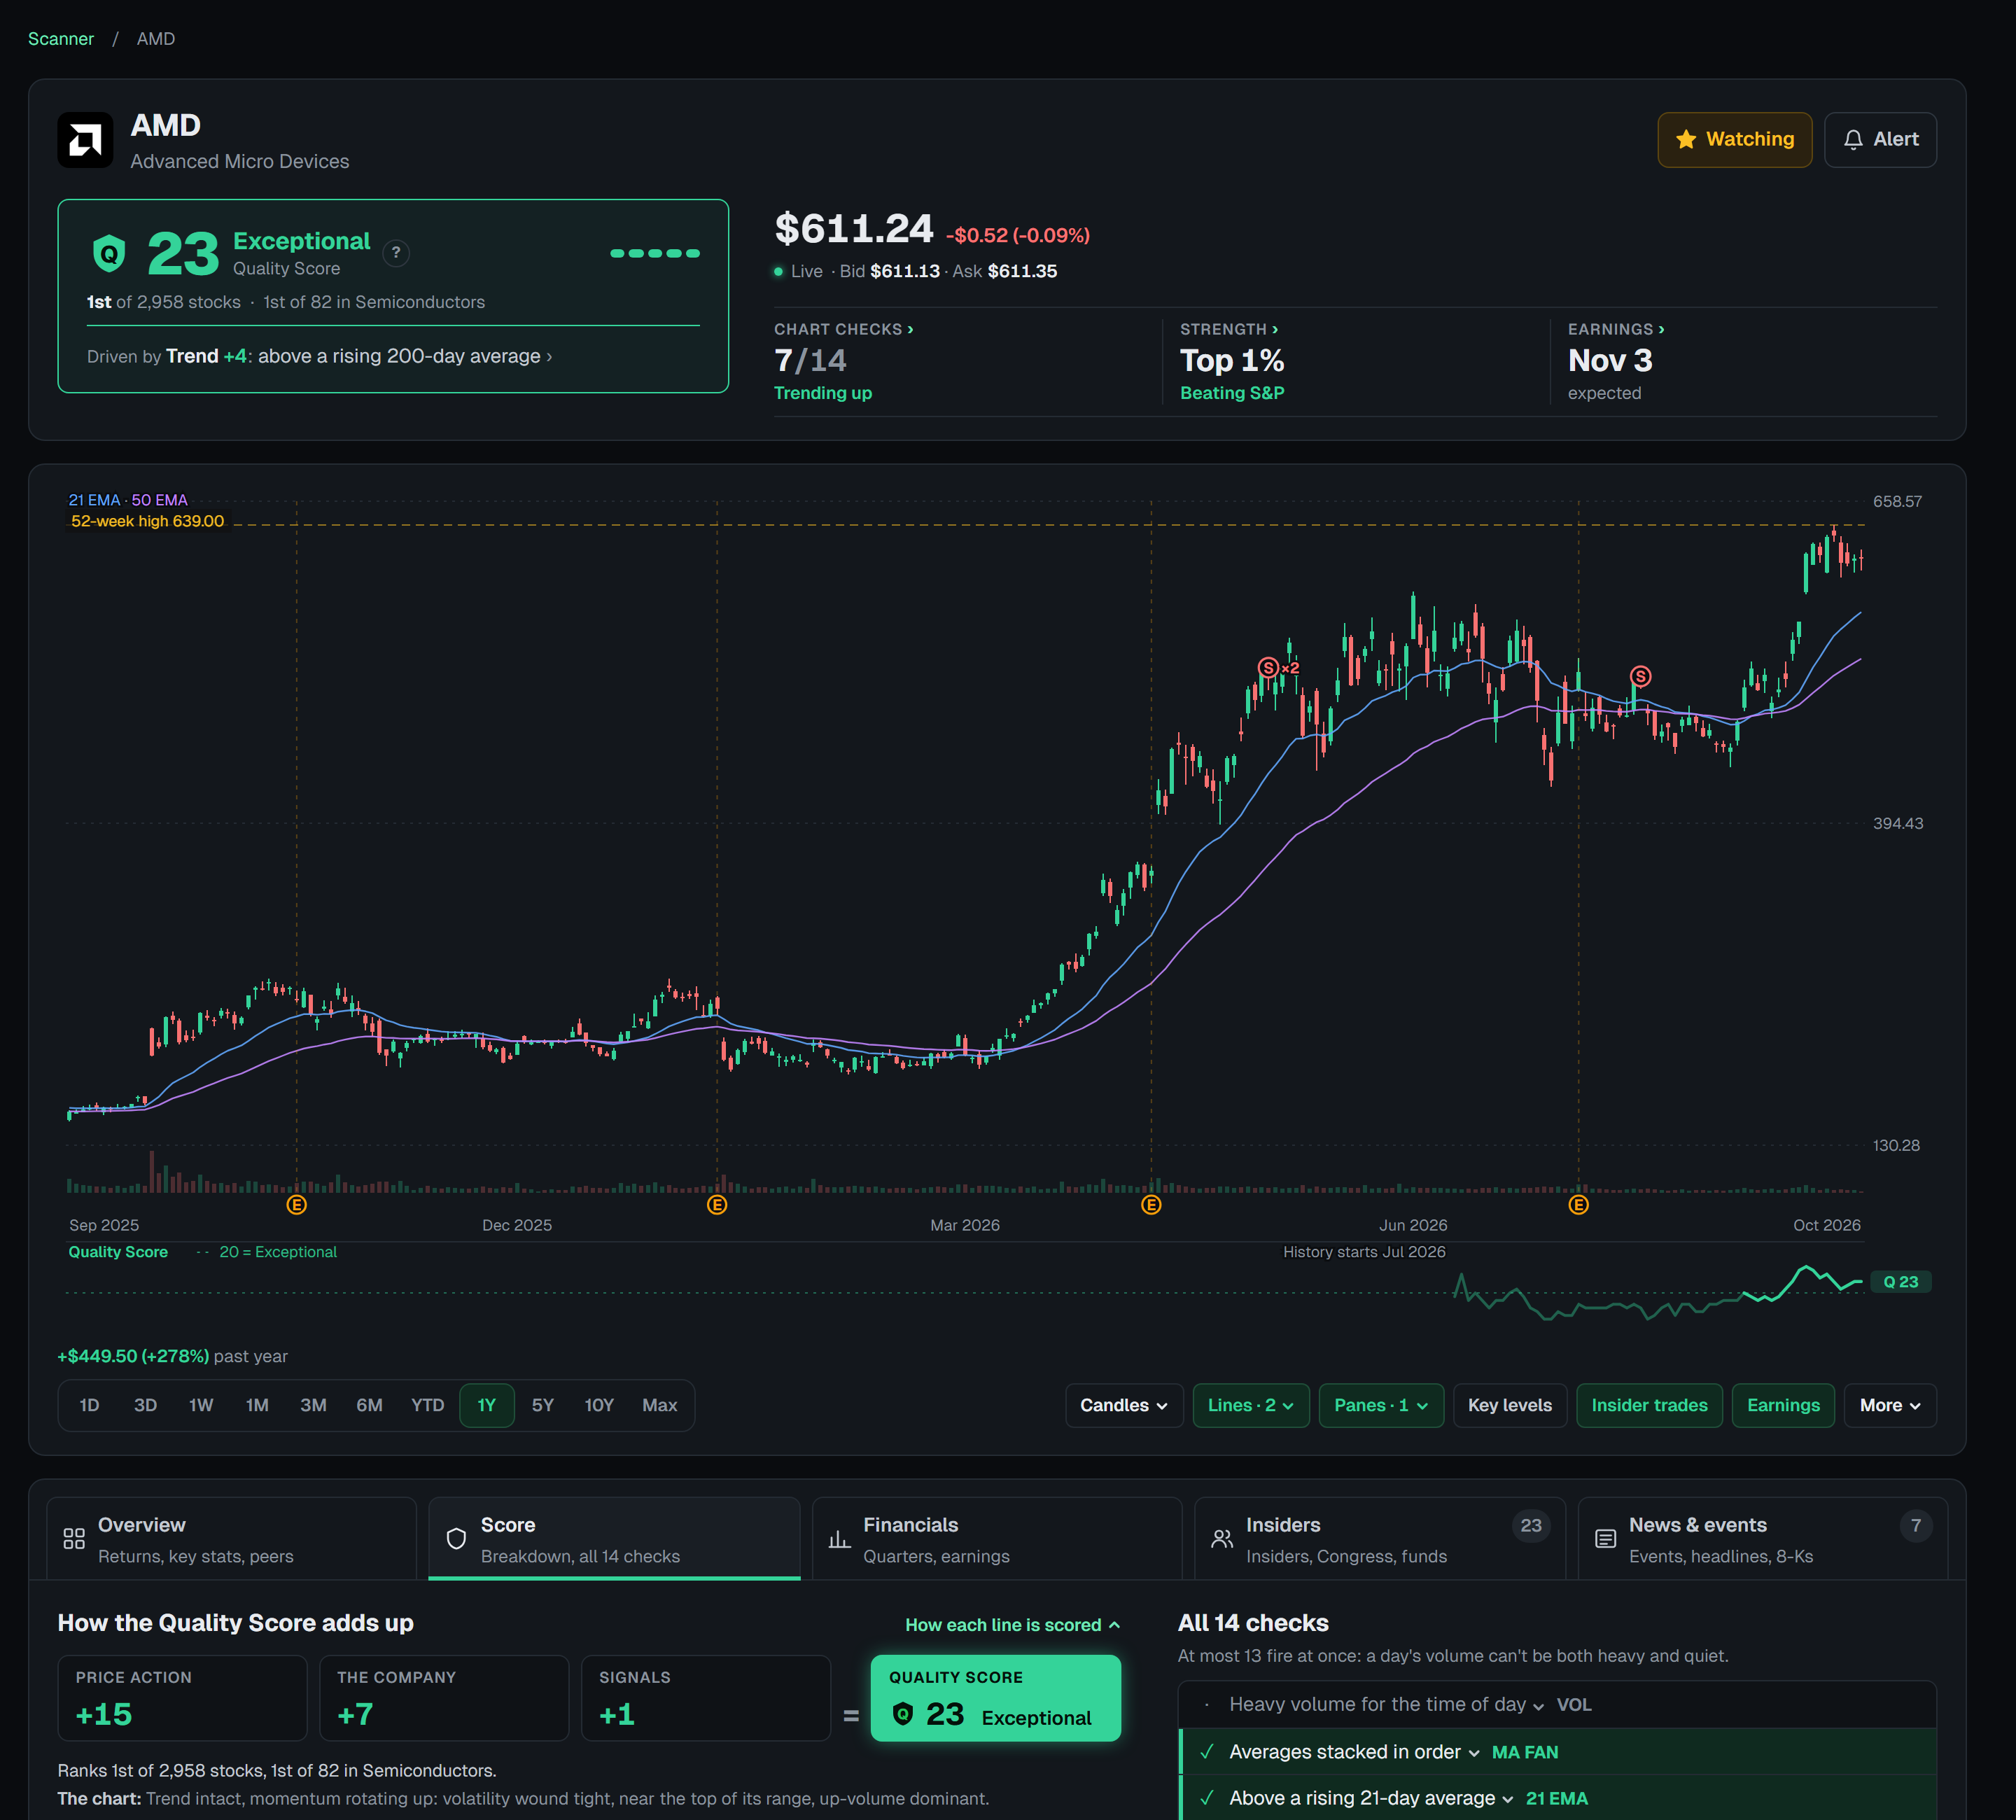Click the AMD company logo icon
Image resolution: width=2016 pixels, height=1820 pixels.
point(85,140)
